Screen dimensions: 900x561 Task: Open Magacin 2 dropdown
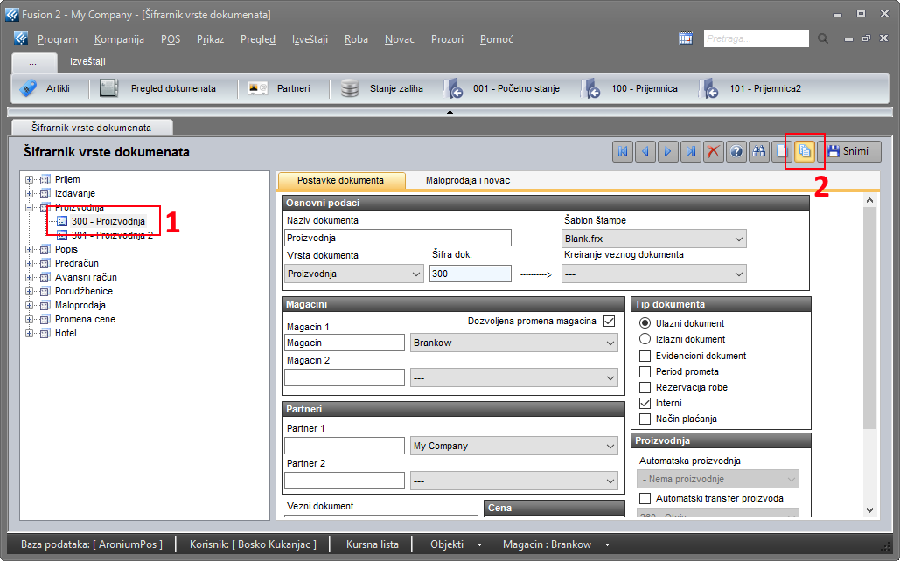coord(513,378)
